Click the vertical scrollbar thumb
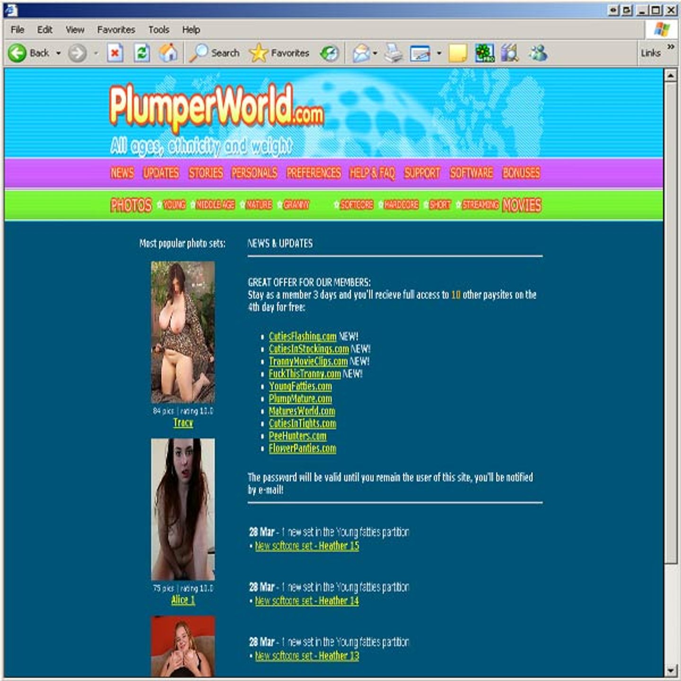 [x=670, y=322]
